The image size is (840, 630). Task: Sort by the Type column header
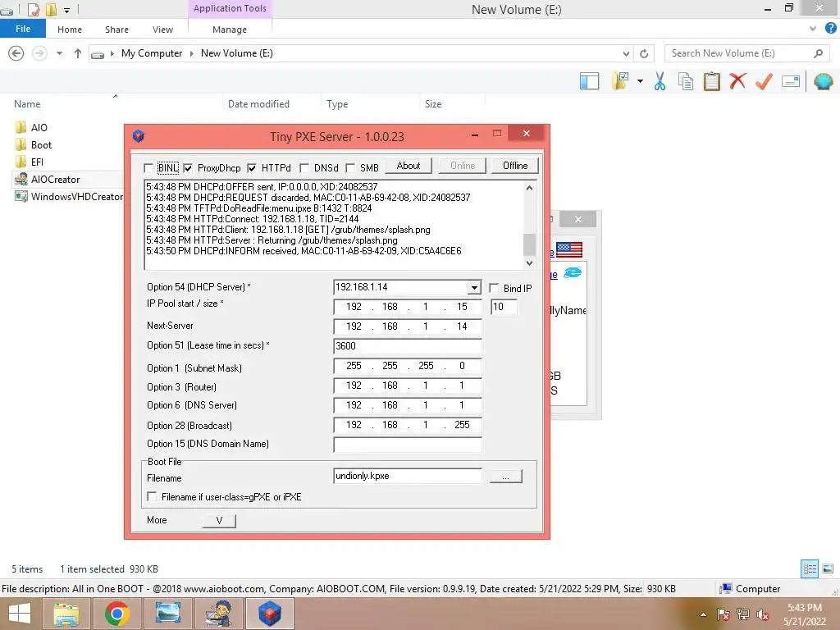(337, 104)
